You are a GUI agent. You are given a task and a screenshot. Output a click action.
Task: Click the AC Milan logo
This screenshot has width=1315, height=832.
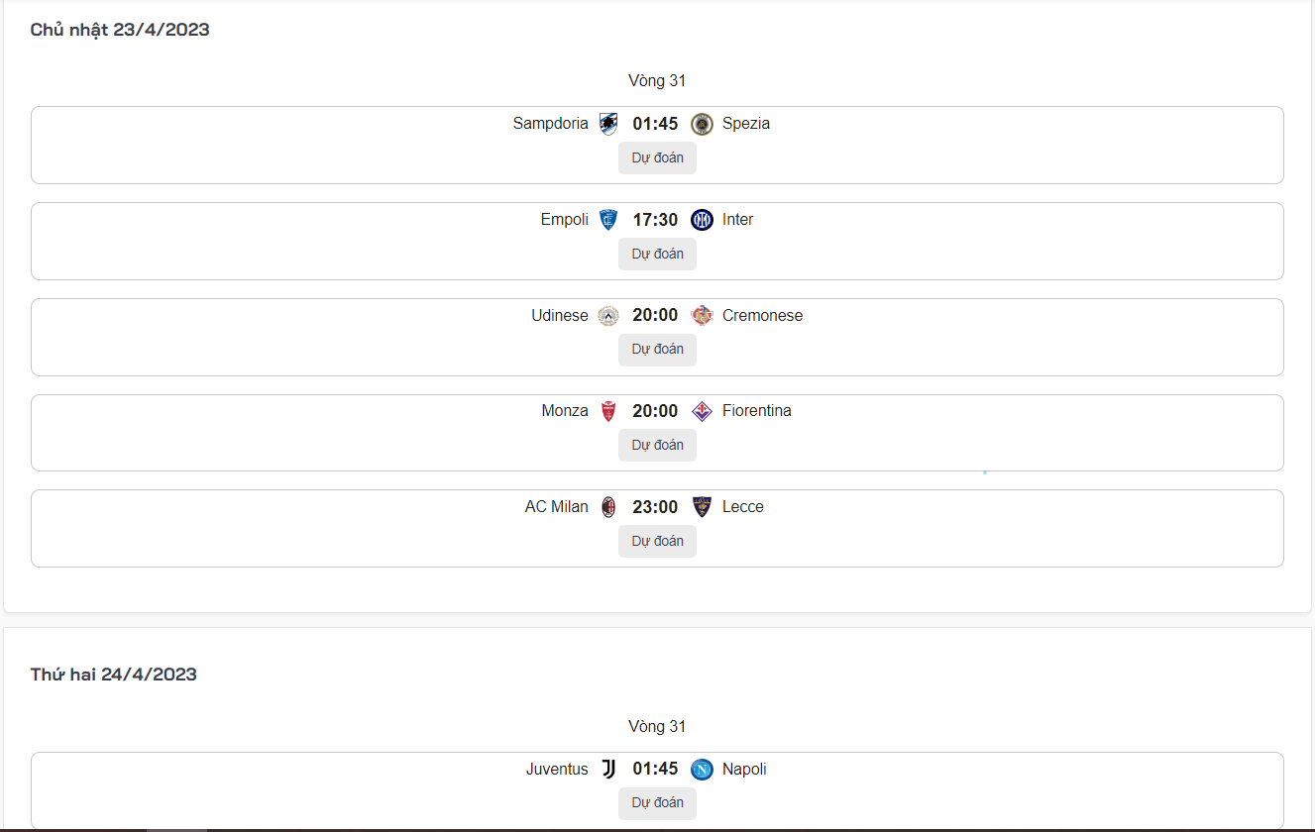(608, 507)
